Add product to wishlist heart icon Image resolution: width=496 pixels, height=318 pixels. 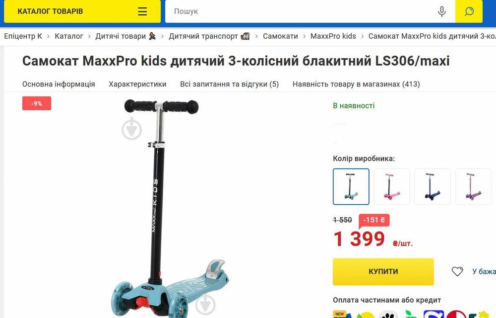pos(457,271)
